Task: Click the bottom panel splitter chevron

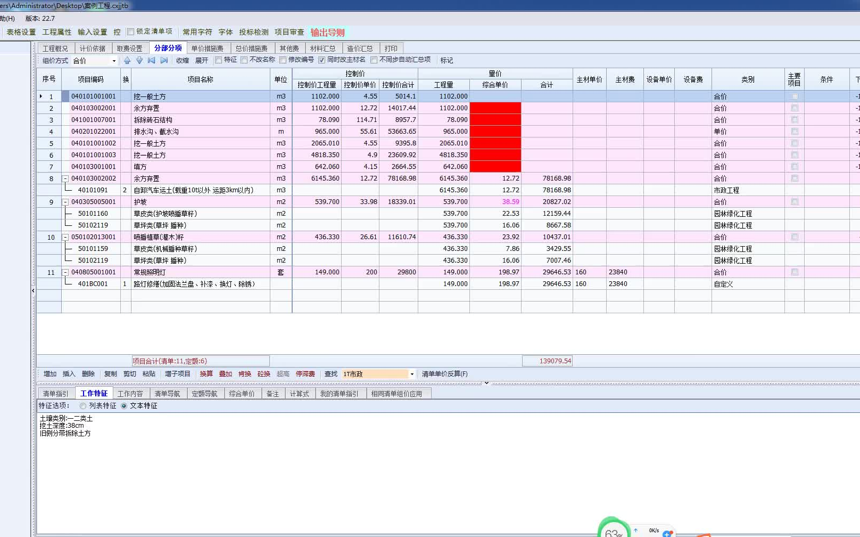Action: (x=486, y=383)
